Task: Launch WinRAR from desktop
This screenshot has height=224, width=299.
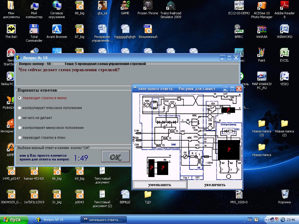Action: pos(262,29)
